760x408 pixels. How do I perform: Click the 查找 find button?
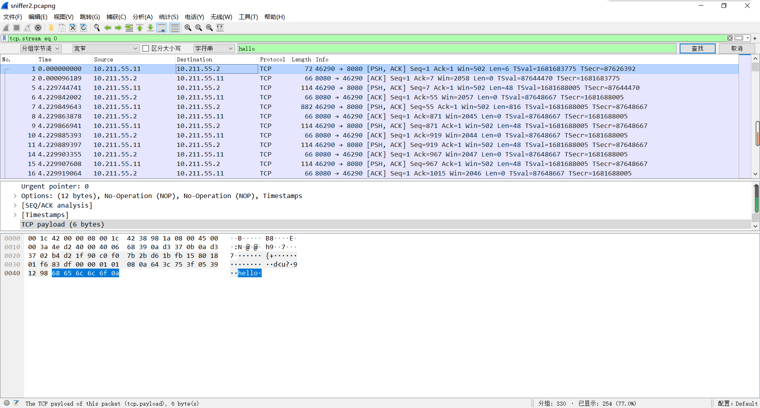coord(697,48)
